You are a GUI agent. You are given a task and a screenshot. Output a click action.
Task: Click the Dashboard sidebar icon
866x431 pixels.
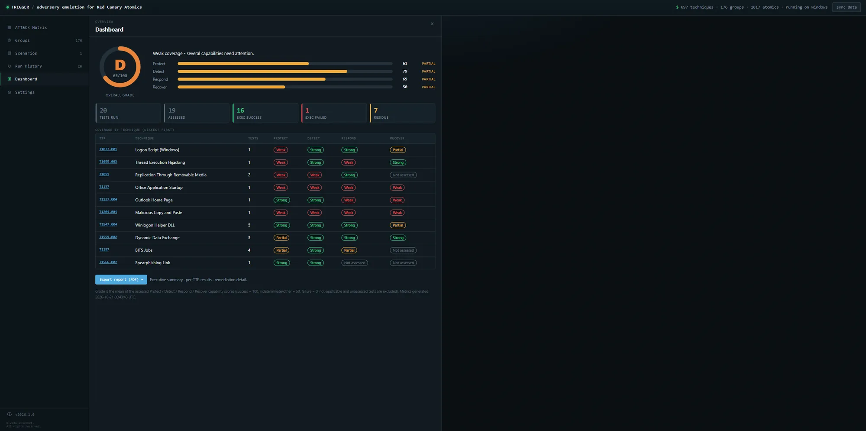click(x=9, y=79)
